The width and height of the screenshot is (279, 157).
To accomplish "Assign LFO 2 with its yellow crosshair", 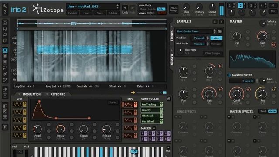I will (24, 112).
